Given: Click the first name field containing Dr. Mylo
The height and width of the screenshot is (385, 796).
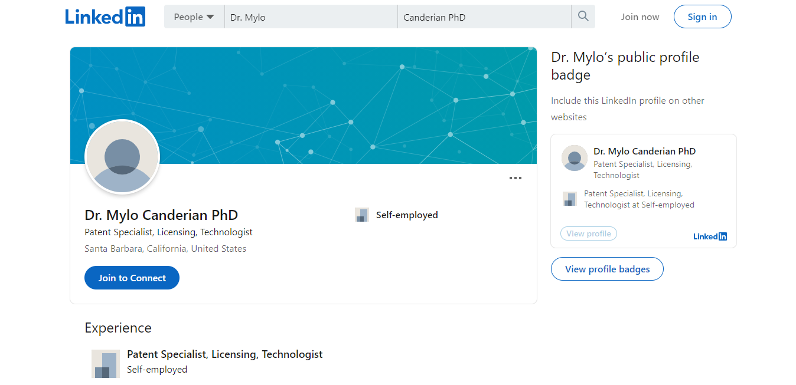Looking at the screenshot, I should point(311,17).
